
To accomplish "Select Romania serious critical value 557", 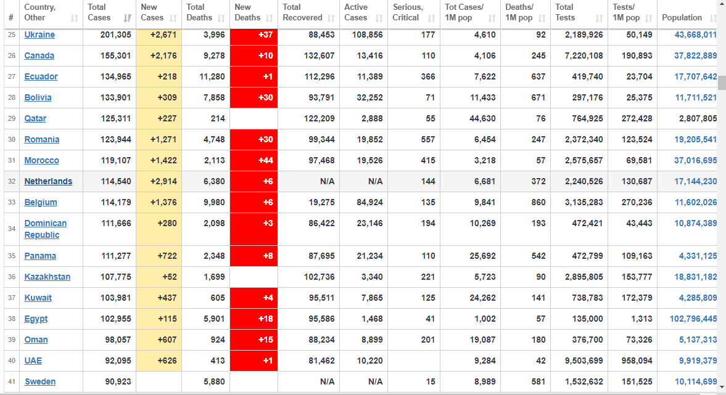I will pyautogui.click(x=428, y=139).
